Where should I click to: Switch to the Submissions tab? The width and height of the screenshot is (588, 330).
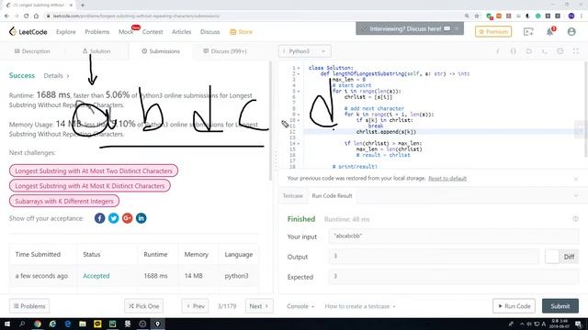tap(161, 51)
